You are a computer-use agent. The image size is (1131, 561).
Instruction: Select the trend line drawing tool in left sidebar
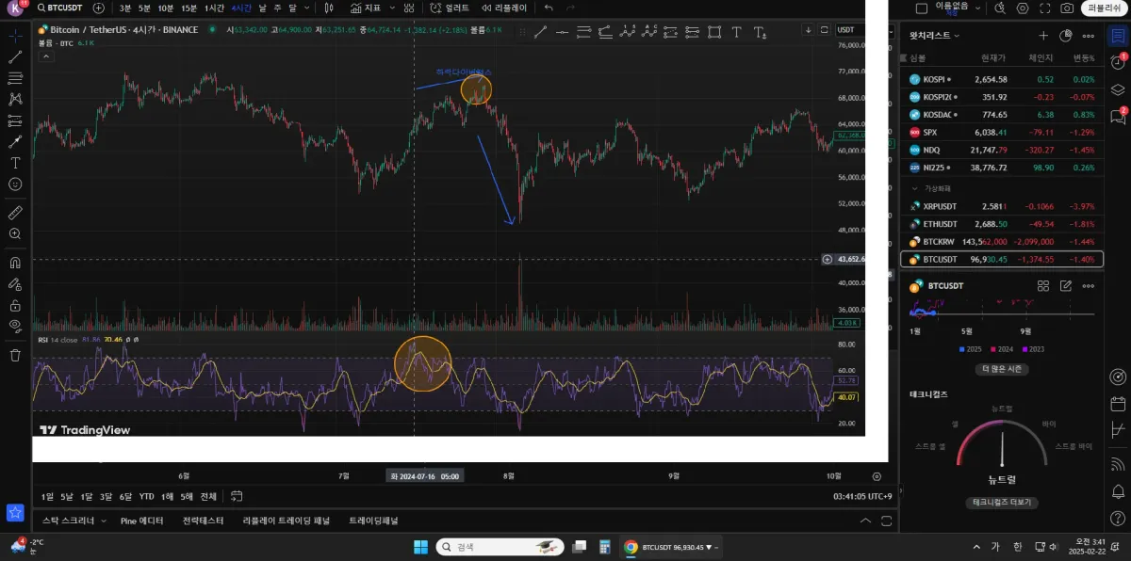15,57
